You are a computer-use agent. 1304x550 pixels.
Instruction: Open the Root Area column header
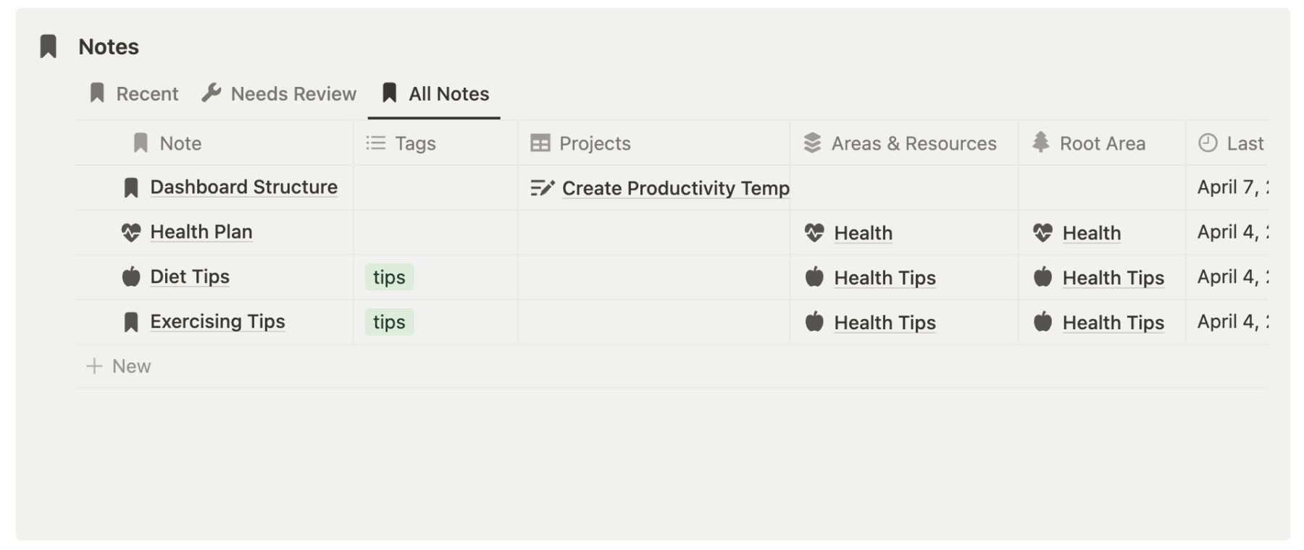click(x=1102, y=143)
